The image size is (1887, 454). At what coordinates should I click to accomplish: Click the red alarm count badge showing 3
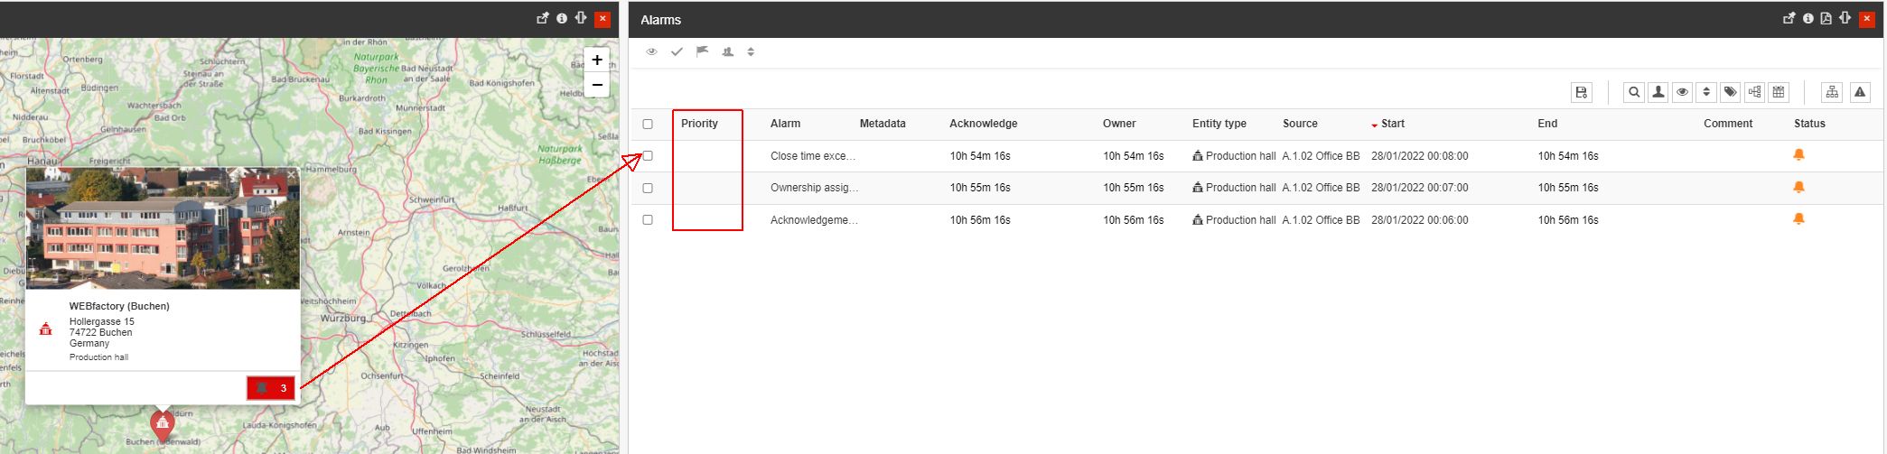[271, 388]
